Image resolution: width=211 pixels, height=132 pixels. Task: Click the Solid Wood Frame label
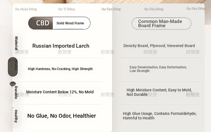[70, 23]
